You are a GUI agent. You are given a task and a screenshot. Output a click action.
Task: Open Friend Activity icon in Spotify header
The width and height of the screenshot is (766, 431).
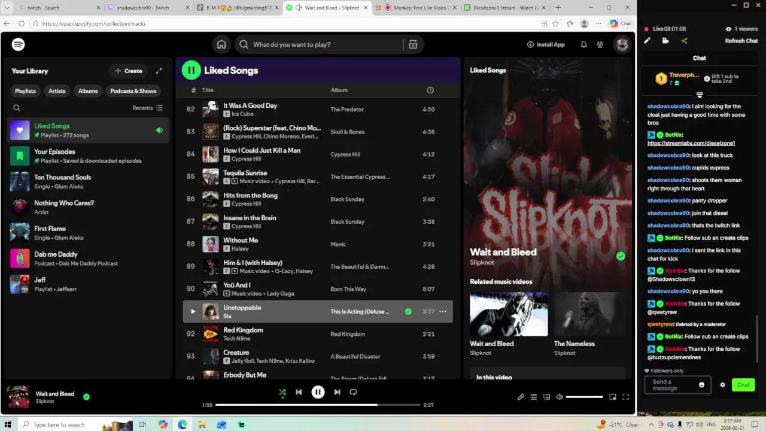click(x=600, y=44)
